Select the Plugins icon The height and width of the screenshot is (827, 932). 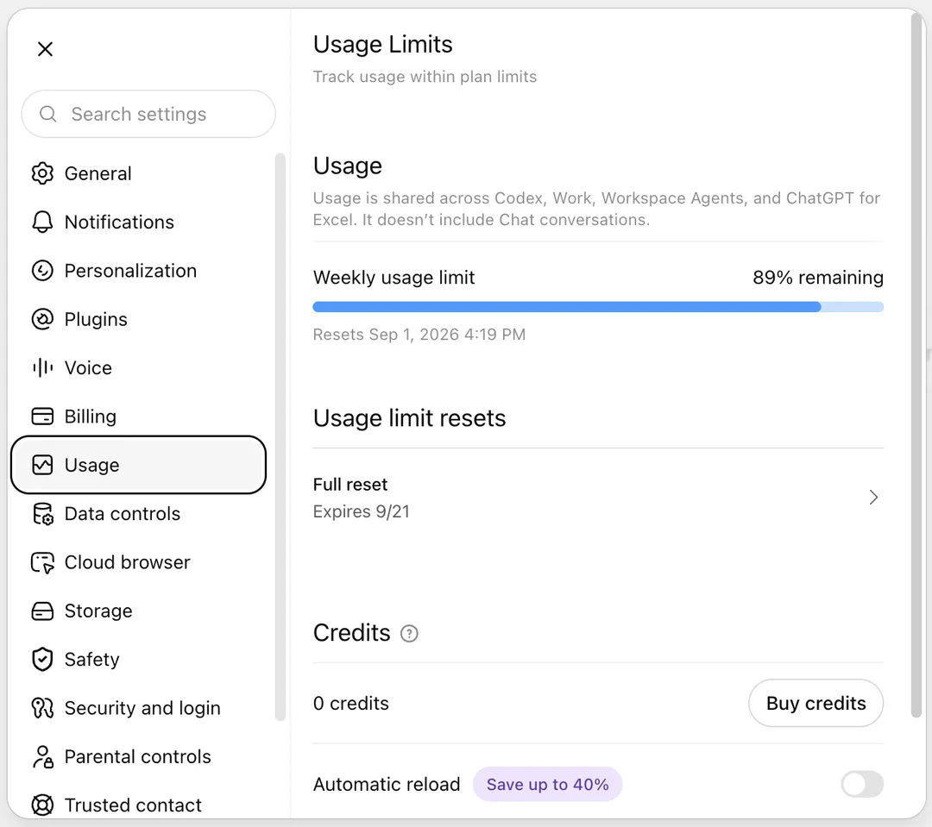point(42,319)
